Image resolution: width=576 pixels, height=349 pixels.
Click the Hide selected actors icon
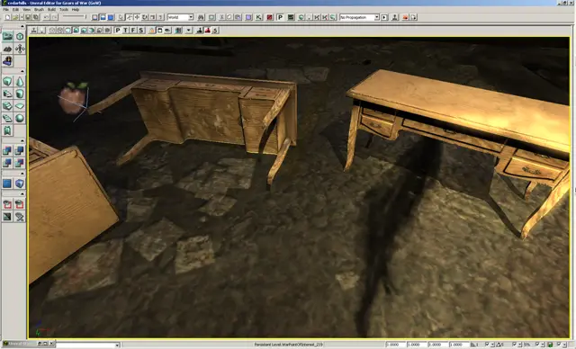pyautogui.click(x=20, y=204)
